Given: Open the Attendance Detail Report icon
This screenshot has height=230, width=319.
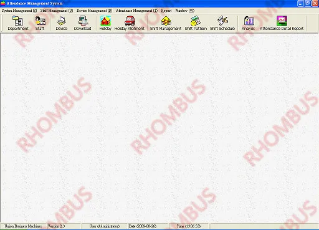Looking at the screenshot, I should 282,23.
